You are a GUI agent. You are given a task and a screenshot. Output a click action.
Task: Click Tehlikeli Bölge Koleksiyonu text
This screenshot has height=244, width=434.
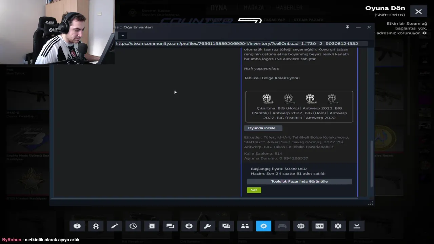pos(272,78)
